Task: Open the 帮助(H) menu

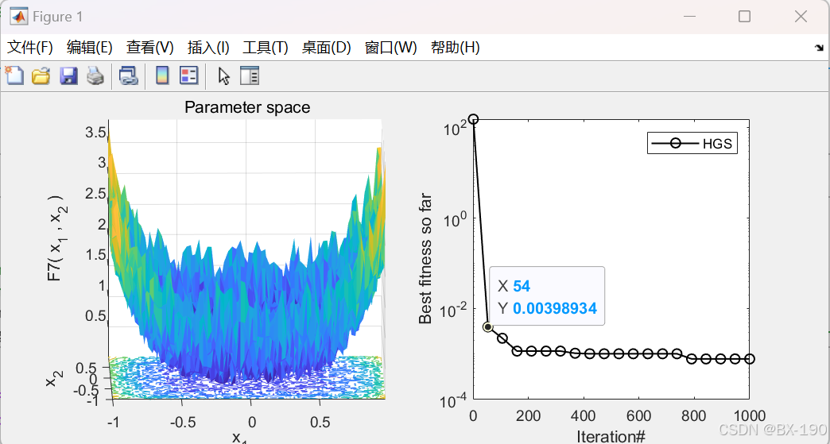Action: [x=456, y=48]
